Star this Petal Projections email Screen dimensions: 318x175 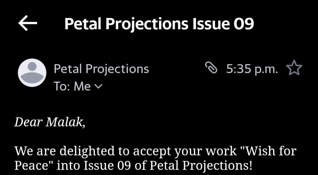pos(294,69)
